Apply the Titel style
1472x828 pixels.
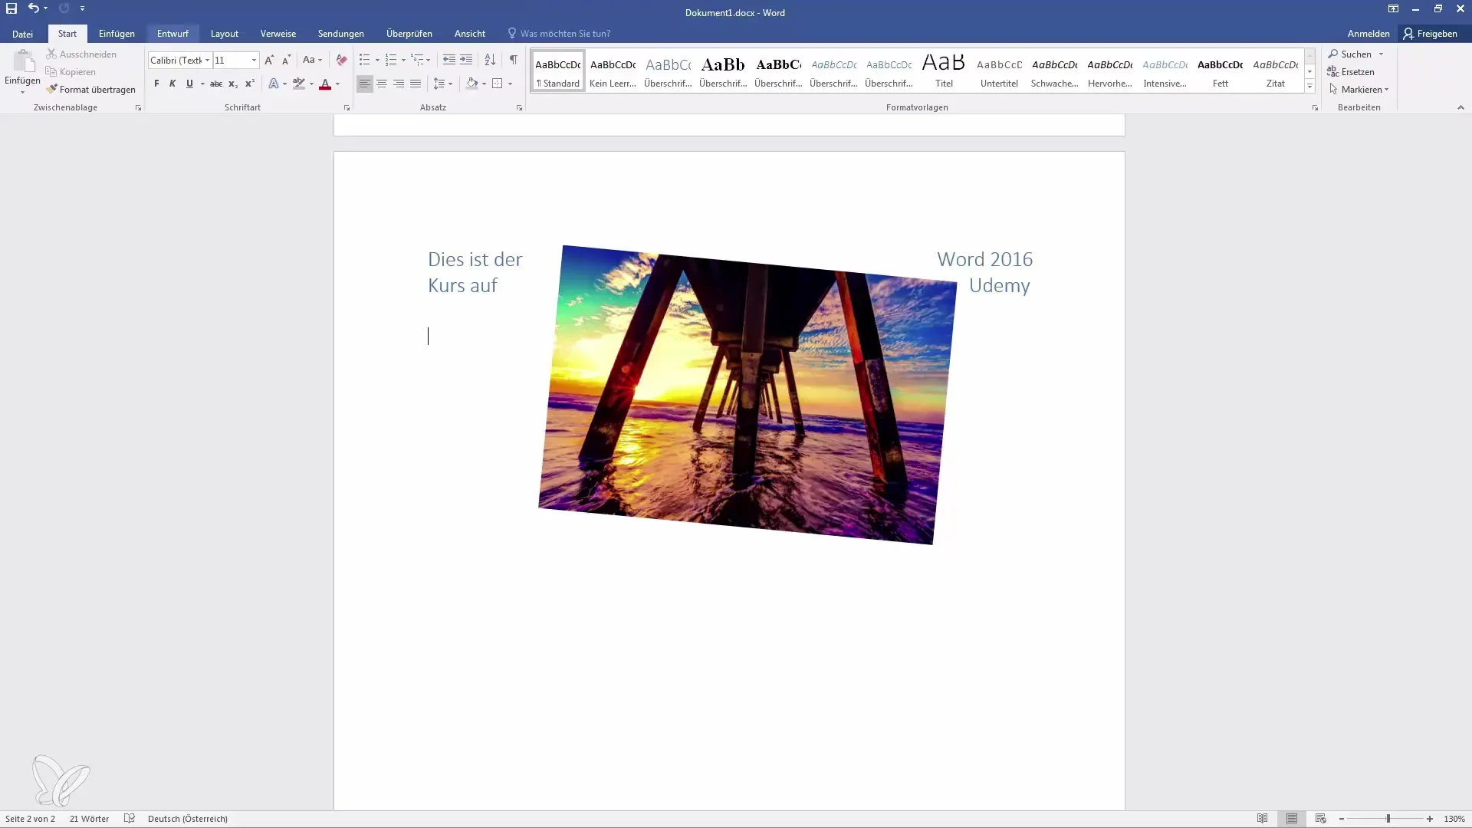pos(944,71)
